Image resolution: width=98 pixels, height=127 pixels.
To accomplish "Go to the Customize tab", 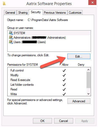I will (x=75, y=13).
